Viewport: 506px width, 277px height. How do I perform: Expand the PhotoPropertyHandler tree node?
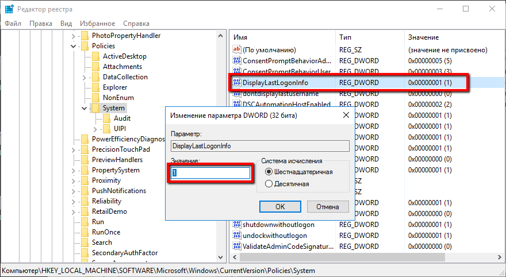point(74,36)
